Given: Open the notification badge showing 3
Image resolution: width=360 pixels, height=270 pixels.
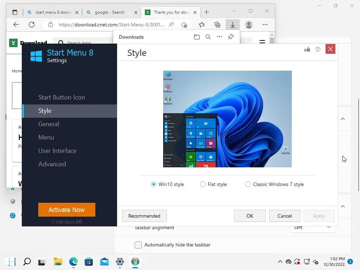Looking at the screenshot, I should (350, 262).
